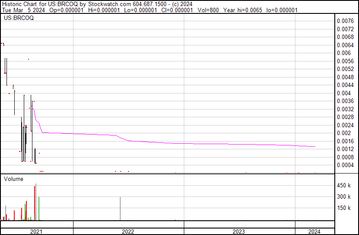Click the Tue Mar 5 2024 date text
This screenshot has width=359, height=235.
click(x=22, y=10)
